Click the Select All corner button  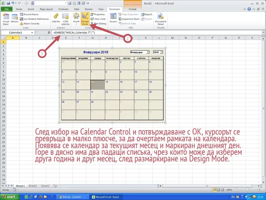tap(3, 38)
